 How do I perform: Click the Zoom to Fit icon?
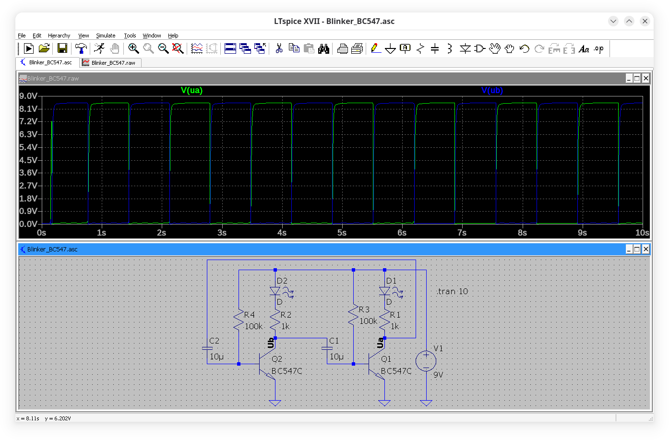tap(178, 48)
